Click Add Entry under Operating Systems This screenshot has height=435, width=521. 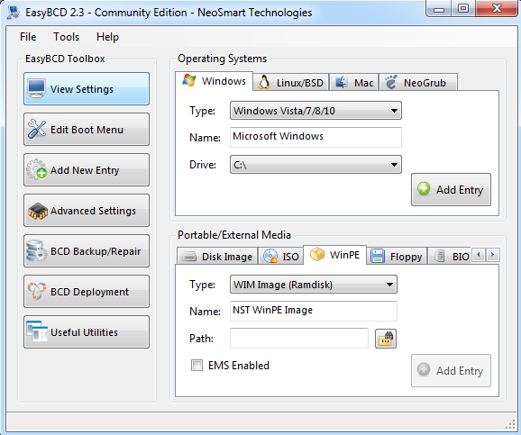[x=451, y=190]
